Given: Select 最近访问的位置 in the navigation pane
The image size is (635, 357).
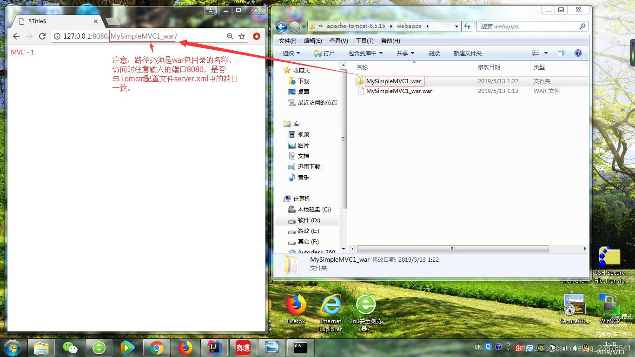Looking at the screenshot, I should pos(312,102).
